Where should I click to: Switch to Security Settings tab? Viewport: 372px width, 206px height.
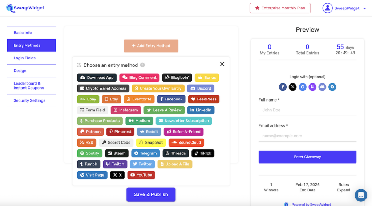[29, 100]
